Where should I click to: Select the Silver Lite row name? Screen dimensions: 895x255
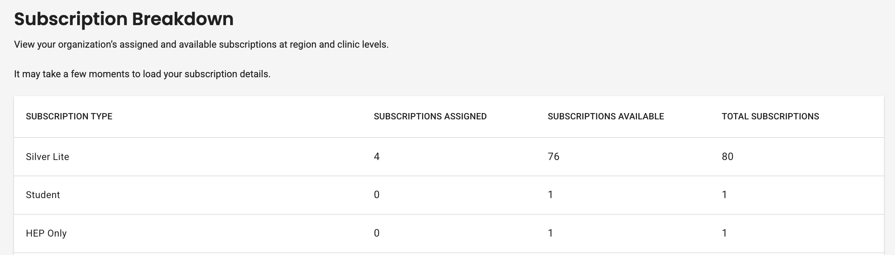click(48, 157)
